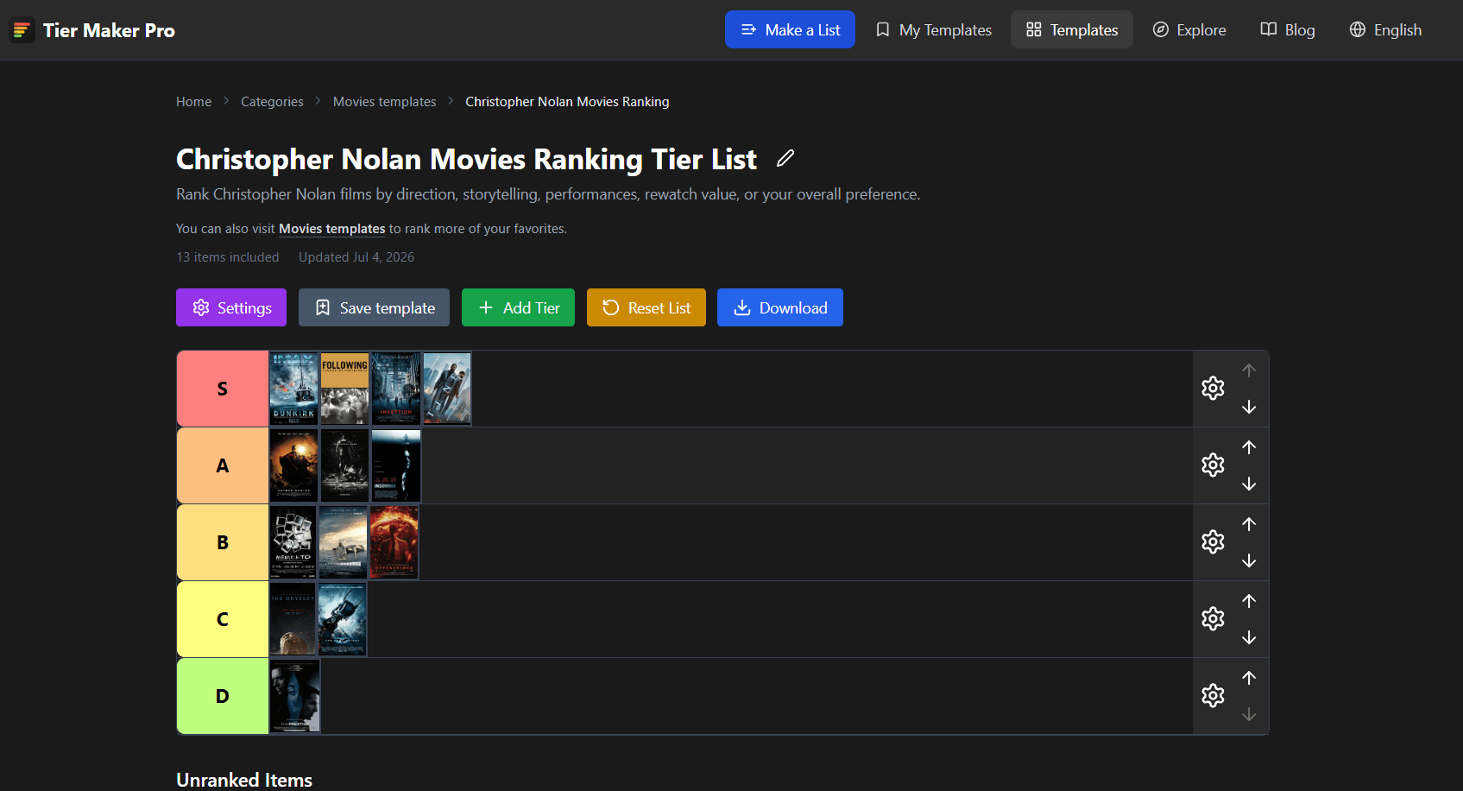Open settings gear for A tier
The height and width of the screenshot is (791, 1463).
tap(1213, 465)
